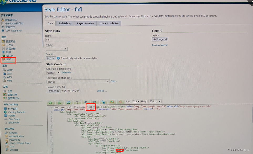
Task: Switch to the Publishing tab
Action: 65,23
